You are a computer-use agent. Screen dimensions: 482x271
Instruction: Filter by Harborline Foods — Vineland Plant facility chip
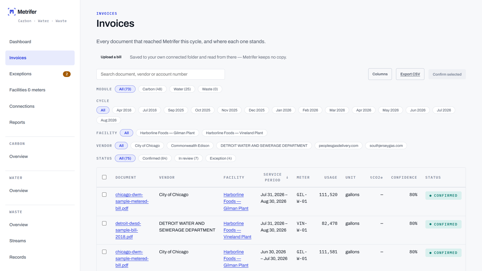click(x=234, y=133)
